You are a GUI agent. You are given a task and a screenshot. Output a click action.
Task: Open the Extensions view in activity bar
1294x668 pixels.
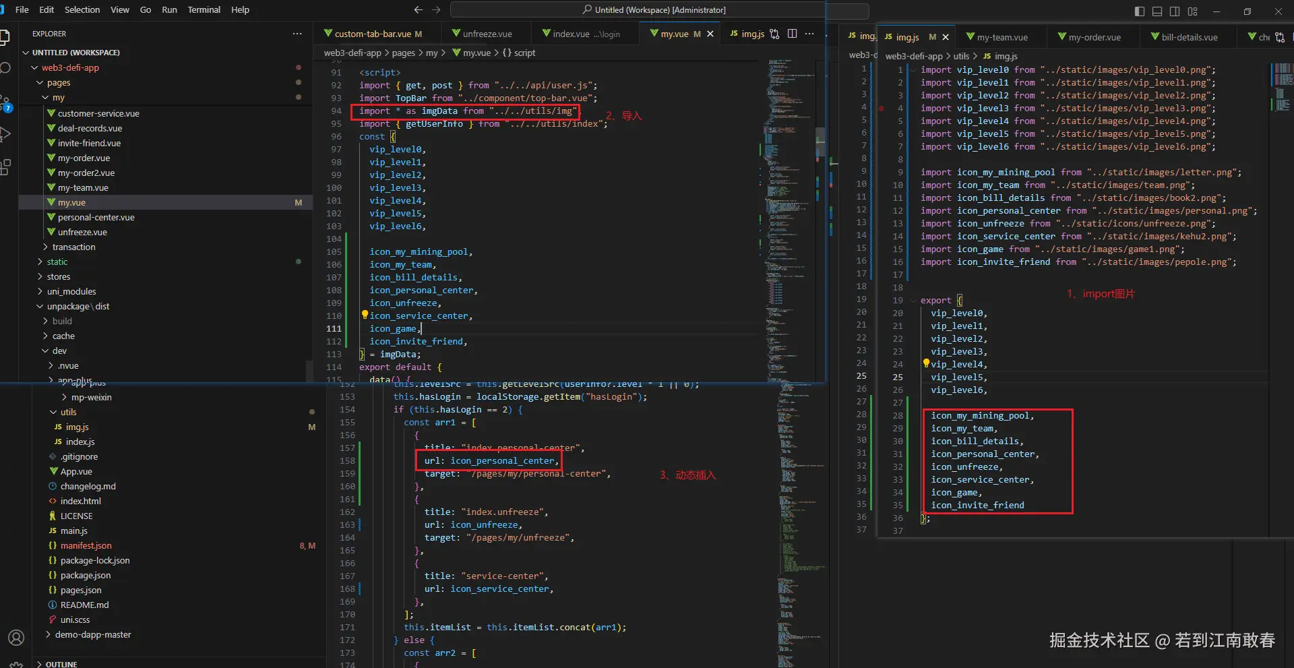tap(5, 167)
